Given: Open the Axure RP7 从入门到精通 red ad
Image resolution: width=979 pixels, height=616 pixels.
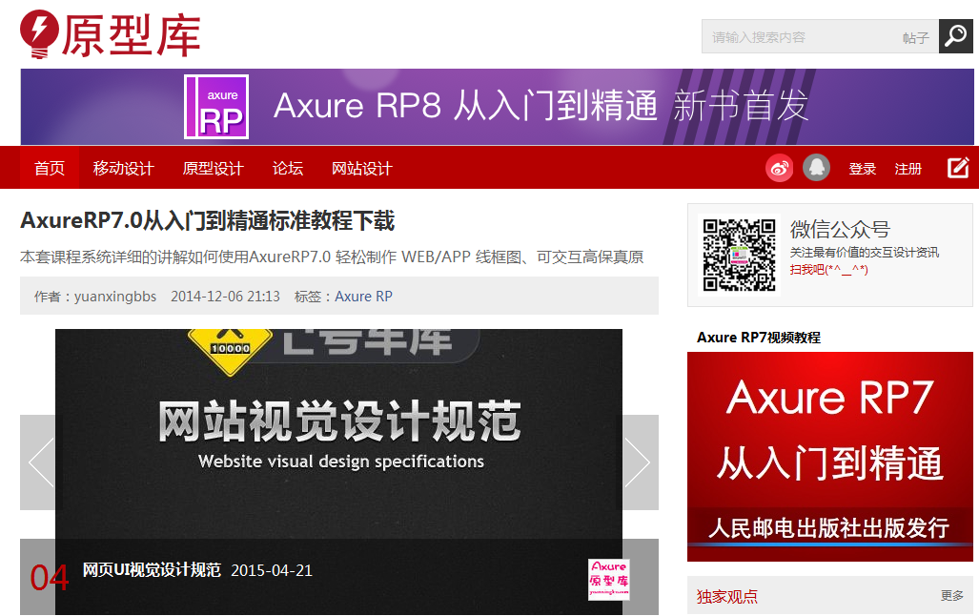Looking at the screenshot, I should pos(829,457).
